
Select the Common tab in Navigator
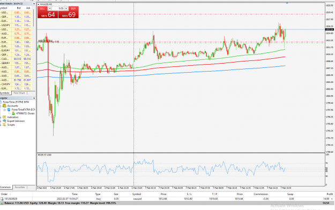5,188
